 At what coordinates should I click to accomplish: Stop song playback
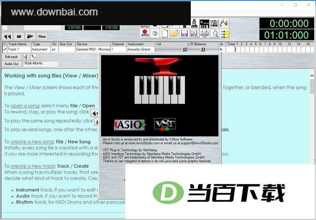[x=19, y=36]
